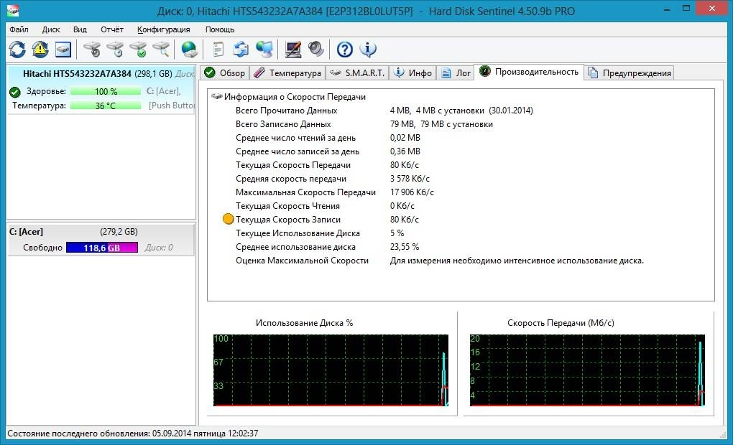Select the Средняя скорость передачи row
Screen dimensions: 733x445
(333, 179)
